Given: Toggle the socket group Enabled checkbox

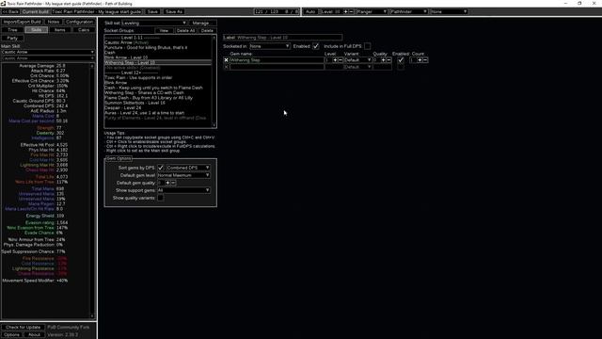Looking at the screenshot, I should 316,46.
